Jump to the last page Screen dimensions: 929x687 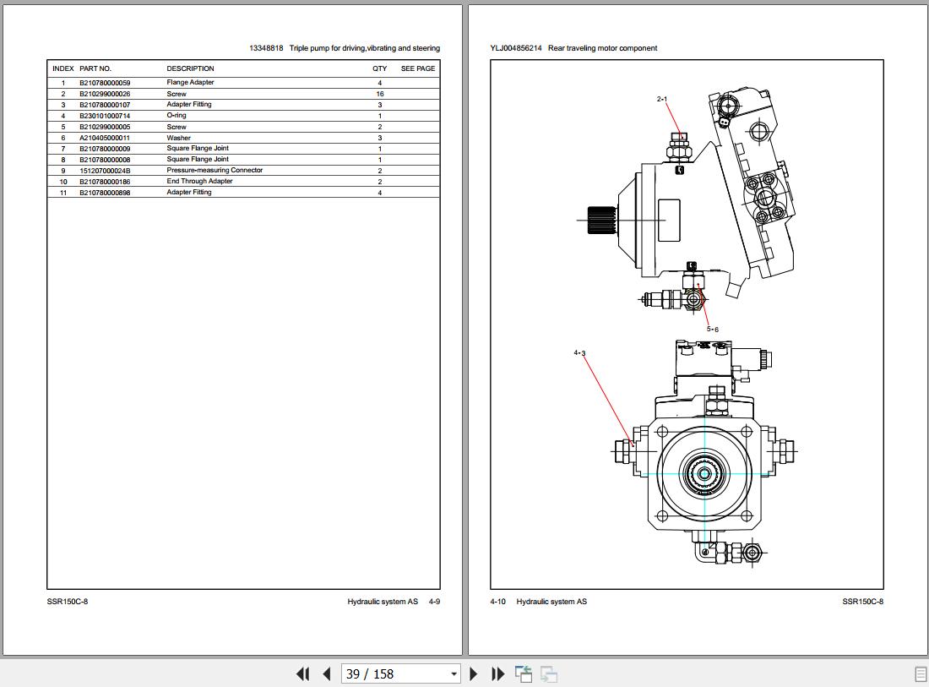(497, 674)
